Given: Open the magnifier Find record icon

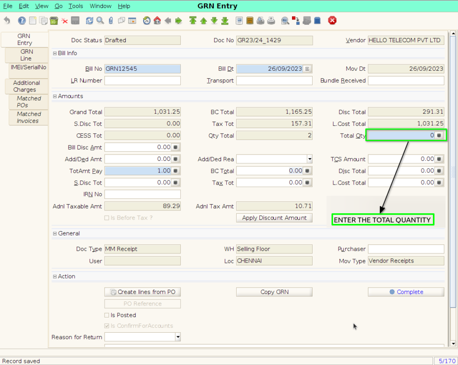Looking at the screenshot, I should (x=100, y=21).
